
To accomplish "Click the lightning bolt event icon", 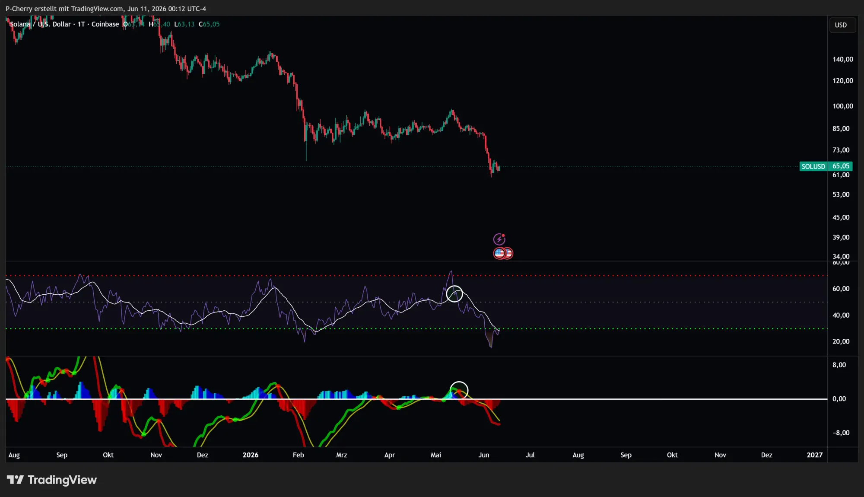I will pyautogui.click(x=499, y=239).
